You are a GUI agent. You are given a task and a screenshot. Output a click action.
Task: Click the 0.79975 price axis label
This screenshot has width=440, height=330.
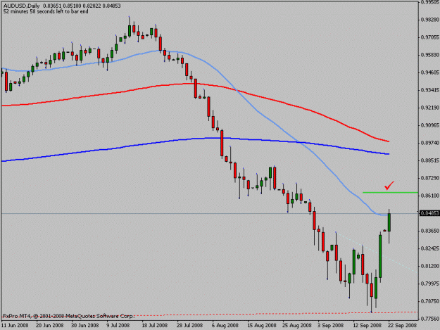(x=429, y=284)
